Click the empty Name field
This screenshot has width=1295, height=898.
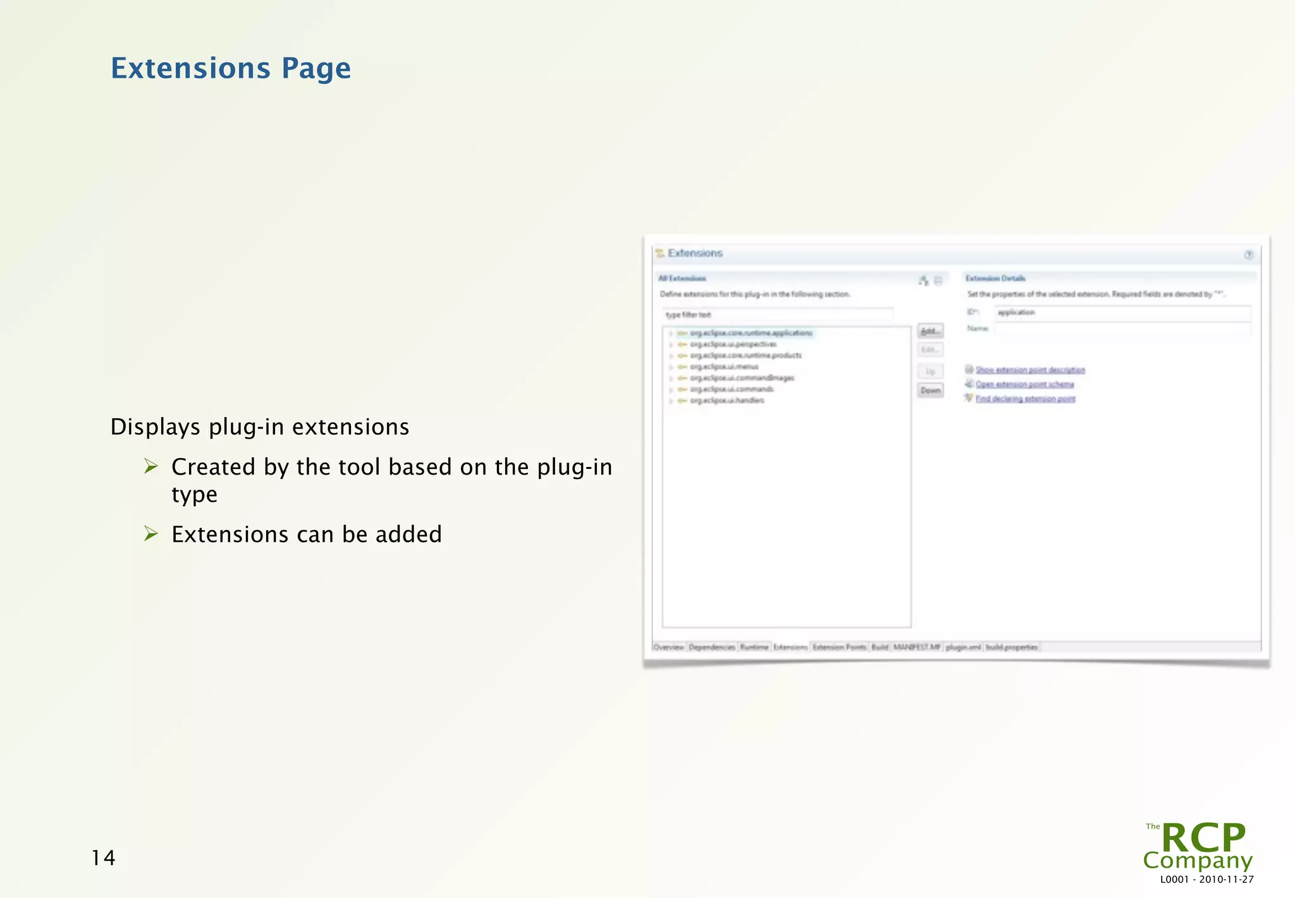point(1122,329)
